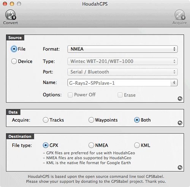Toggle the Erase option checkbox
Image resolution: width=190 pixels, height=187 pixels.
(120, 95)
